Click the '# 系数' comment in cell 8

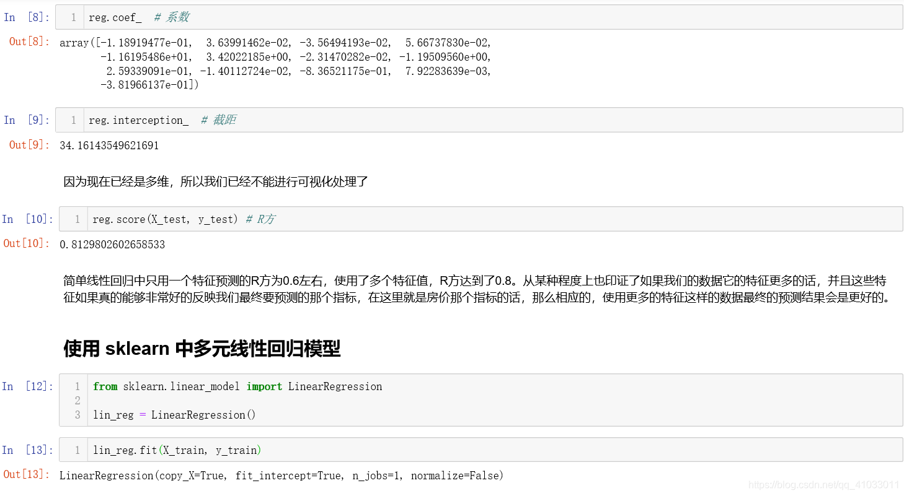pos(172,17)
